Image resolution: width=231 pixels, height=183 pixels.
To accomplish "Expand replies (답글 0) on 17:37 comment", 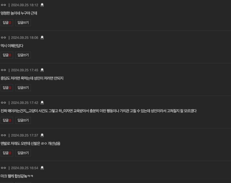I will point(7,153).
